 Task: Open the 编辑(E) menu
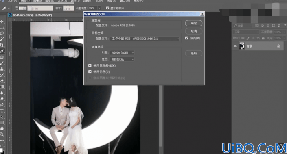tap(25, 1)
